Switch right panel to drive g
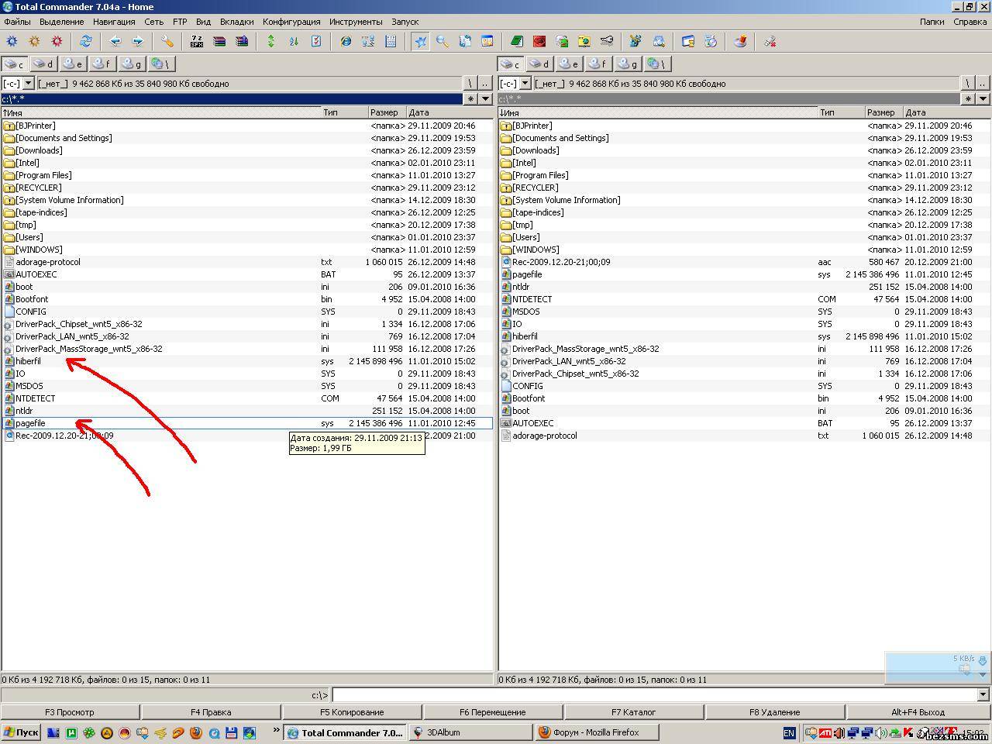The height and width of the screenshot is (744, 992). 629,64
